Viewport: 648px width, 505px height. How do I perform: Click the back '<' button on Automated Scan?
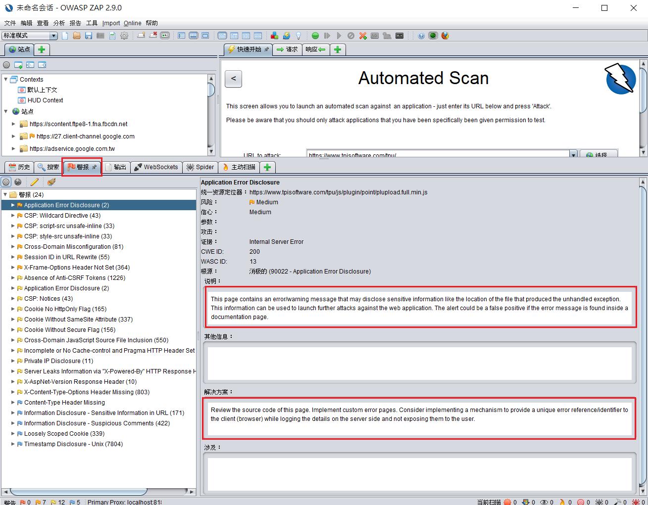[x=233, y=79]
